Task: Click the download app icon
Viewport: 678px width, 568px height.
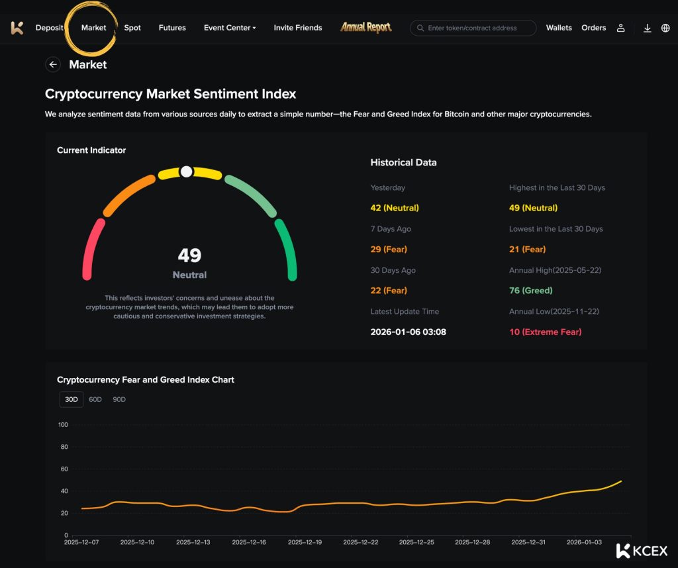Action: (648, 28)
